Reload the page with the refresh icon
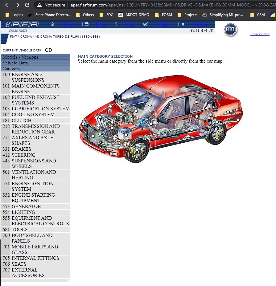 click(27, 5)
